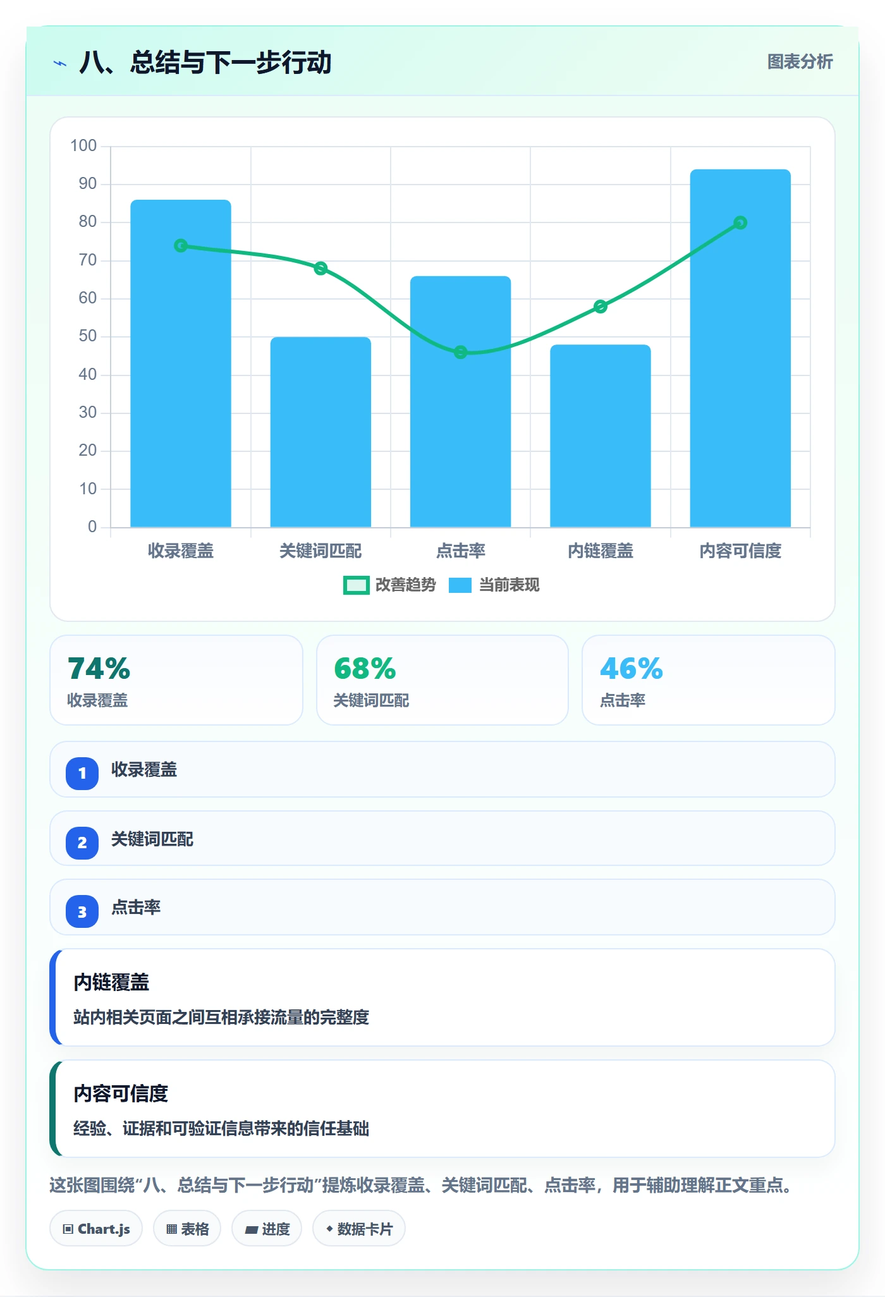
Task: Click the Chart.js tag chip
Action: coord(96,1229)
